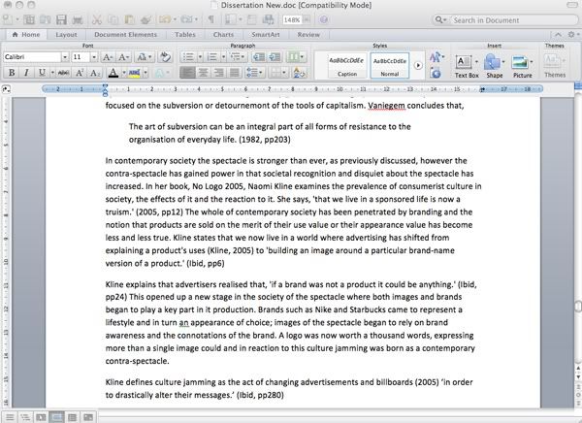Screen dimensions: 582x423
Task: Select the Align Left button
Action: (187, 73)
